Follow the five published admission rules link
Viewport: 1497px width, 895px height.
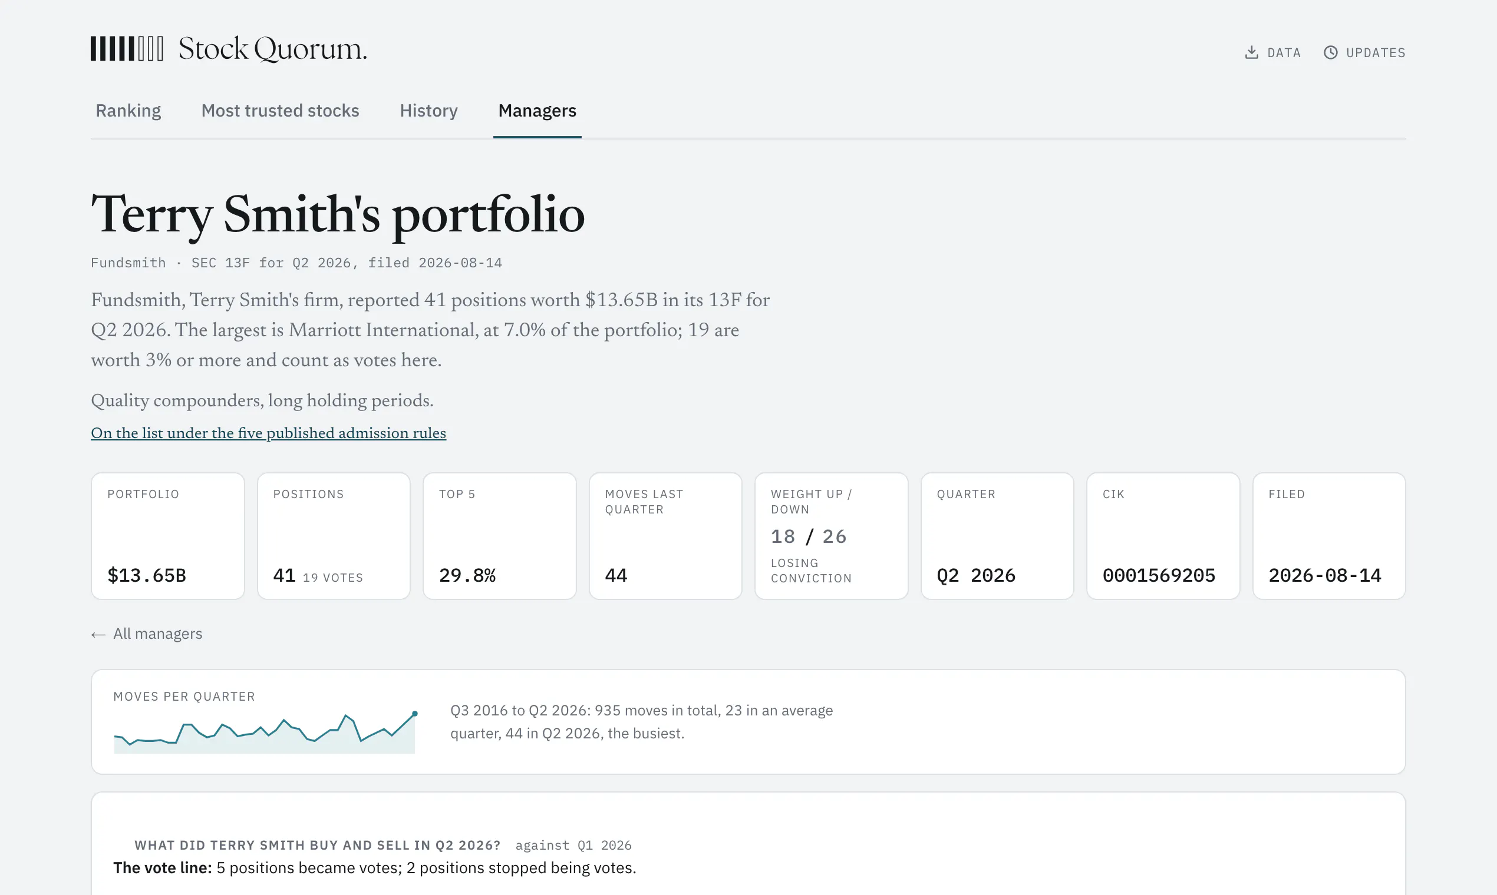coord(269,433)
